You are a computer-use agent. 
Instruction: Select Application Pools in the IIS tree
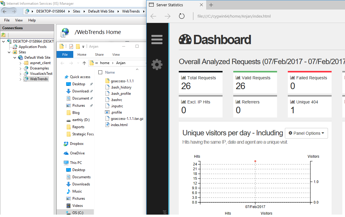32,46
